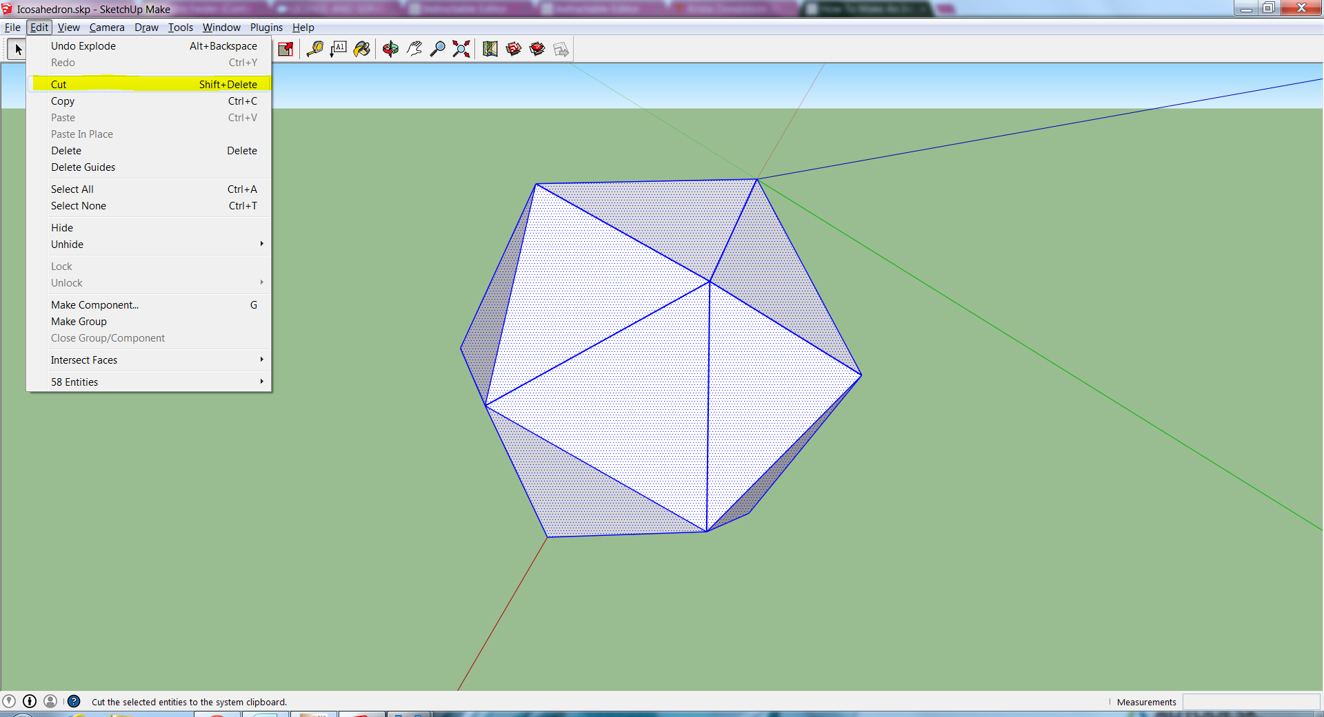Viewport: 1324px width, 717px height.
Task: Expand the Unhide submenu arrow
Action: point(262,244)
